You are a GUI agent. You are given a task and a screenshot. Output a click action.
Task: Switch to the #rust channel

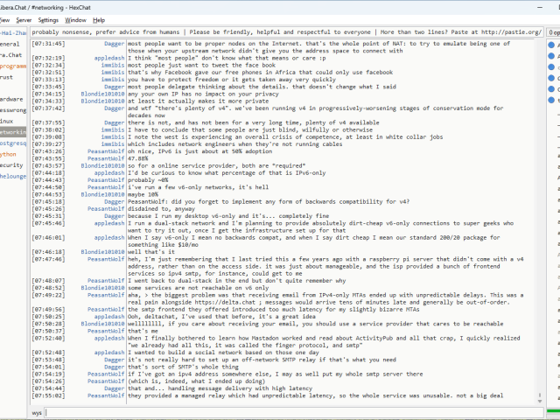pyautogui.click(x=6, y=77)
